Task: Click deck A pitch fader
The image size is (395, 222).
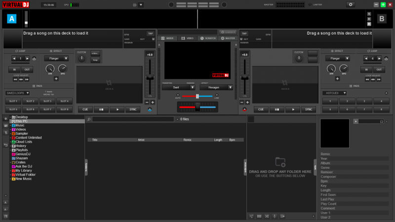Action: click(150, 77)
